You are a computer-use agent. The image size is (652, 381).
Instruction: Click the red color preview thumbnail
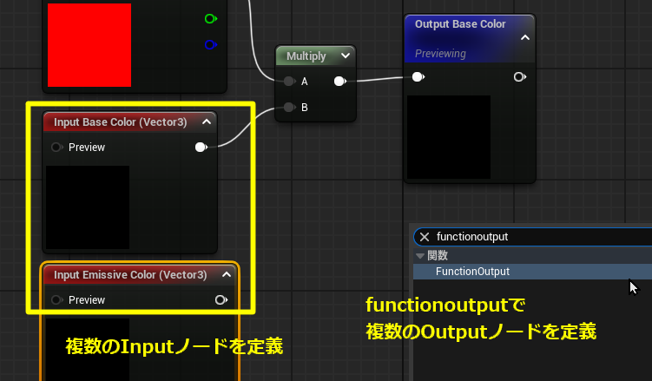tap(89, 45)
